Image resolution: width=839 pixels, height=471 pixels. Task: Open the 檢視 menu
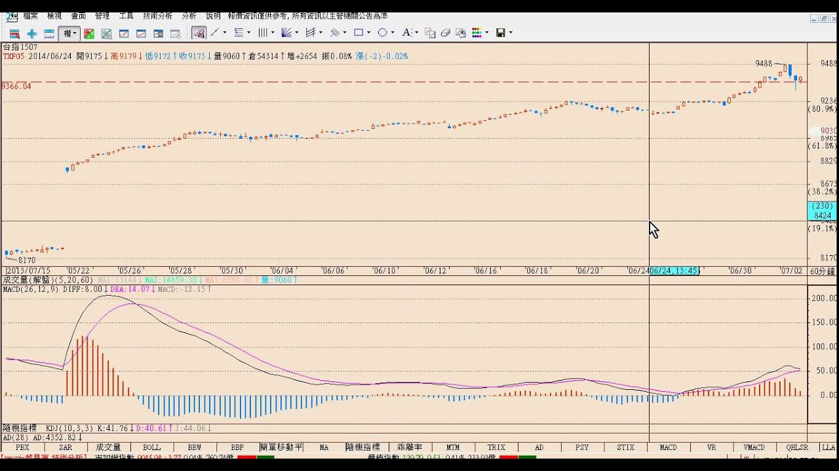pos(54,16)
